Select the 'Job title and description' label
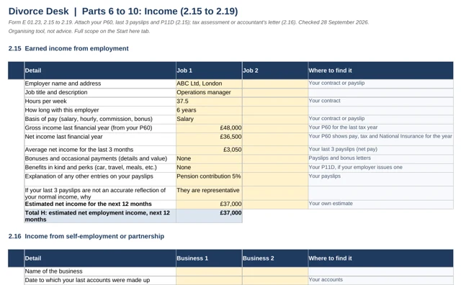This screenshot has height=285, width=461. click(x=56, y=92)
